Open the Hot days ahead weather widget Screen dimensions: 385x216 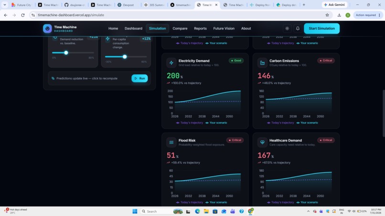click(16, 211)
